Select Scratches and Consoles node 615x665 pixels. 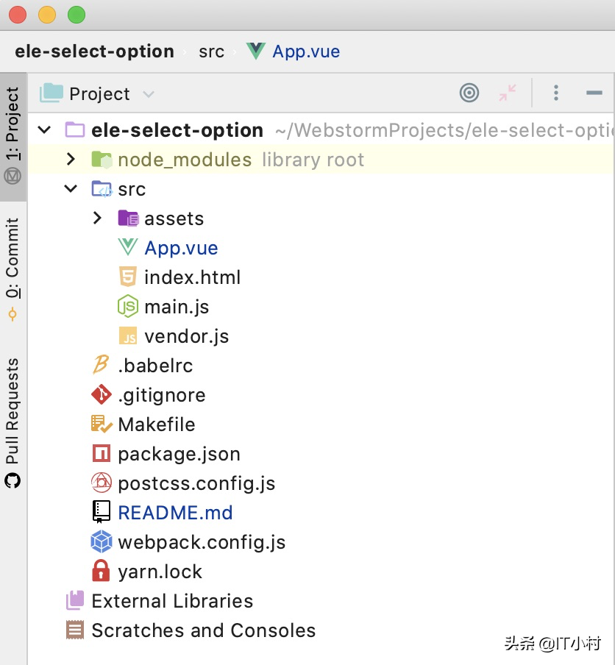click(x=204, y=630)
